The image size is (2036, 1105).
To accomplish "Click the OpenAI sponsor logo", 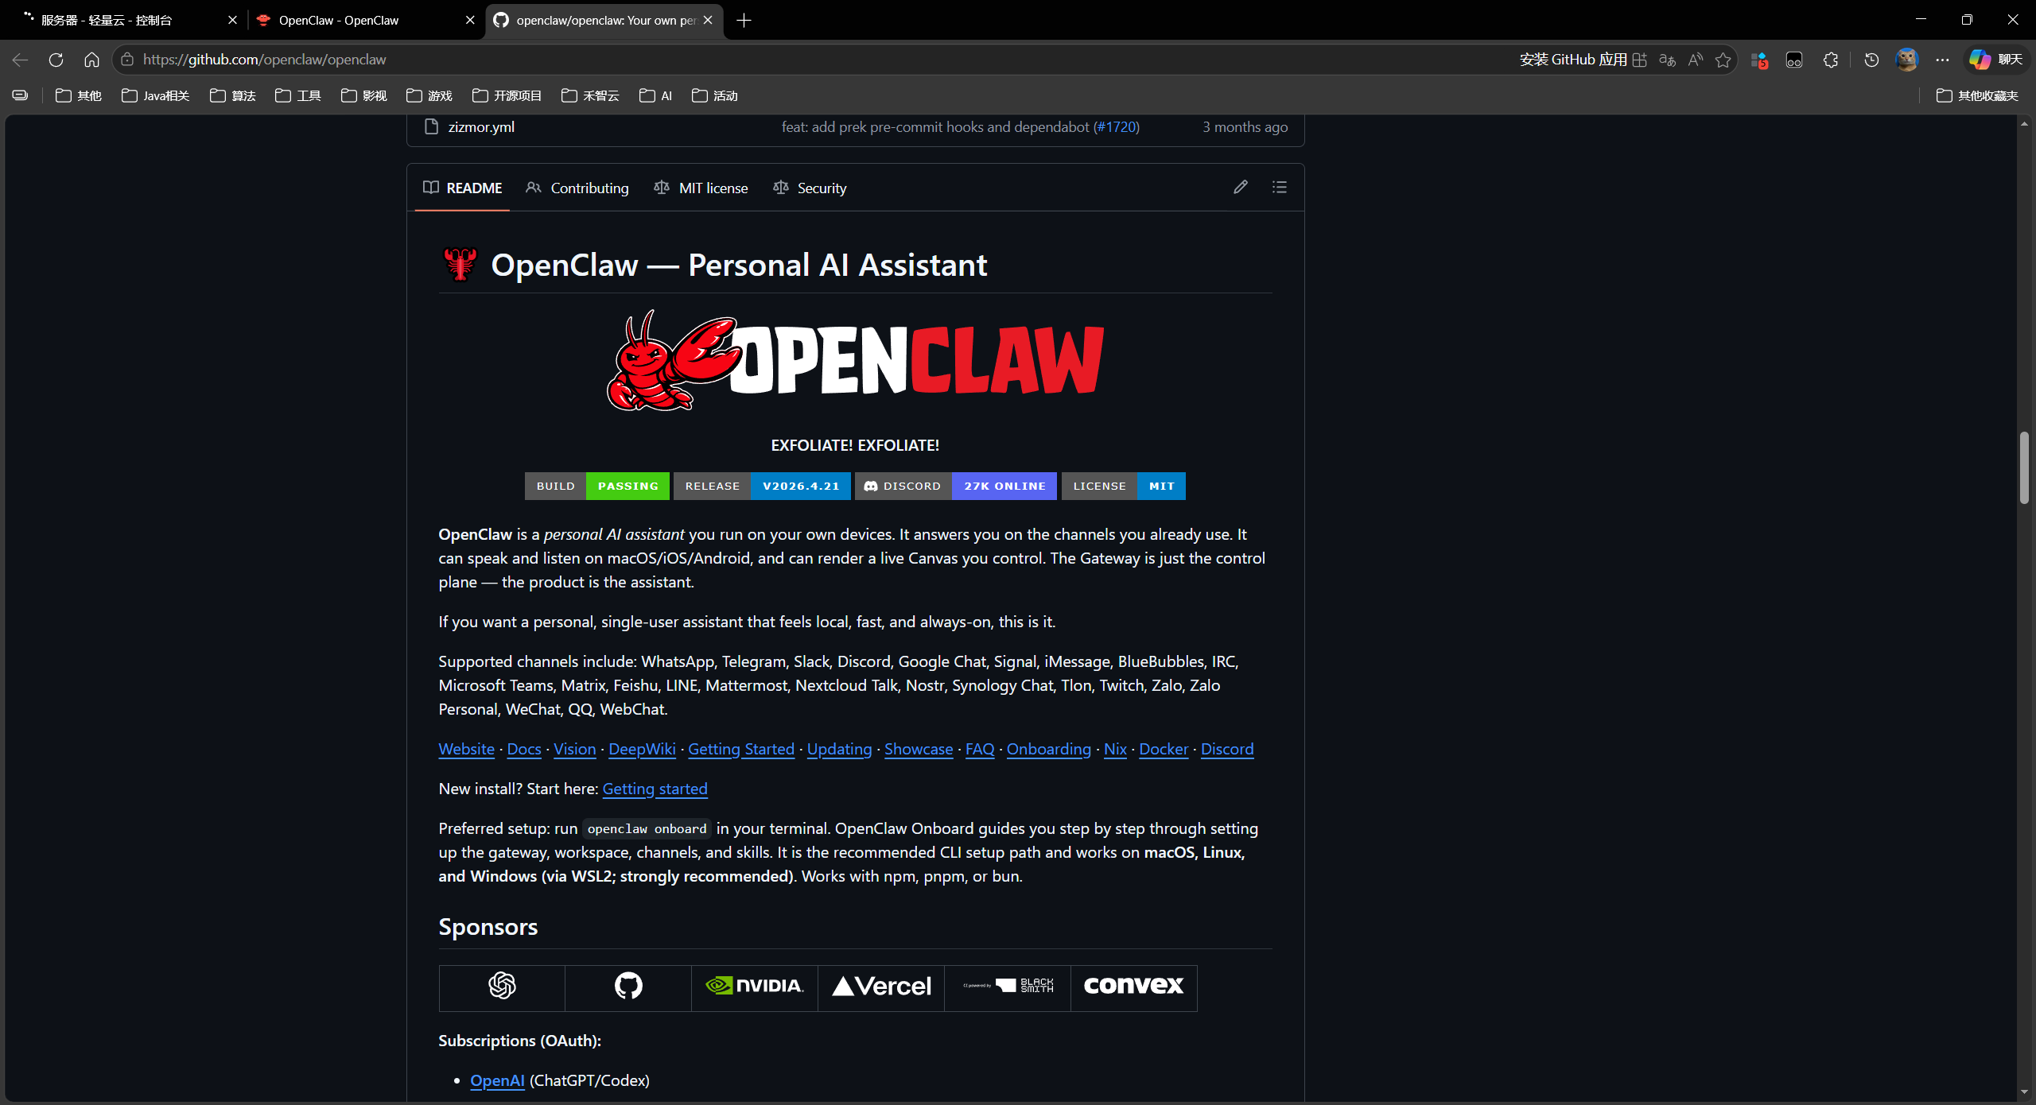I will point(502,987).
